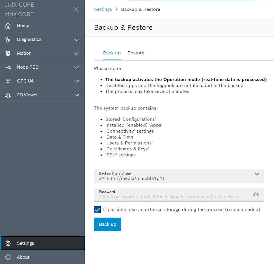This screenshot has height=264, width=274.
Task: Uncheck the external storage checkbox
Action: [97, 210]
